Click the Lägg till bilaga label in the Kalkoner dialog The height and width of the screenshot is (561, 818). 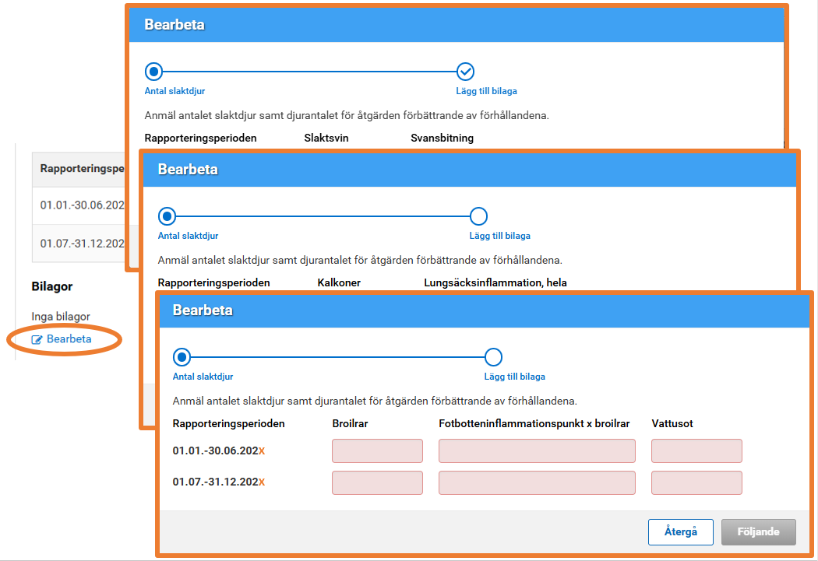pyautogui.click(x=499, y=236)
